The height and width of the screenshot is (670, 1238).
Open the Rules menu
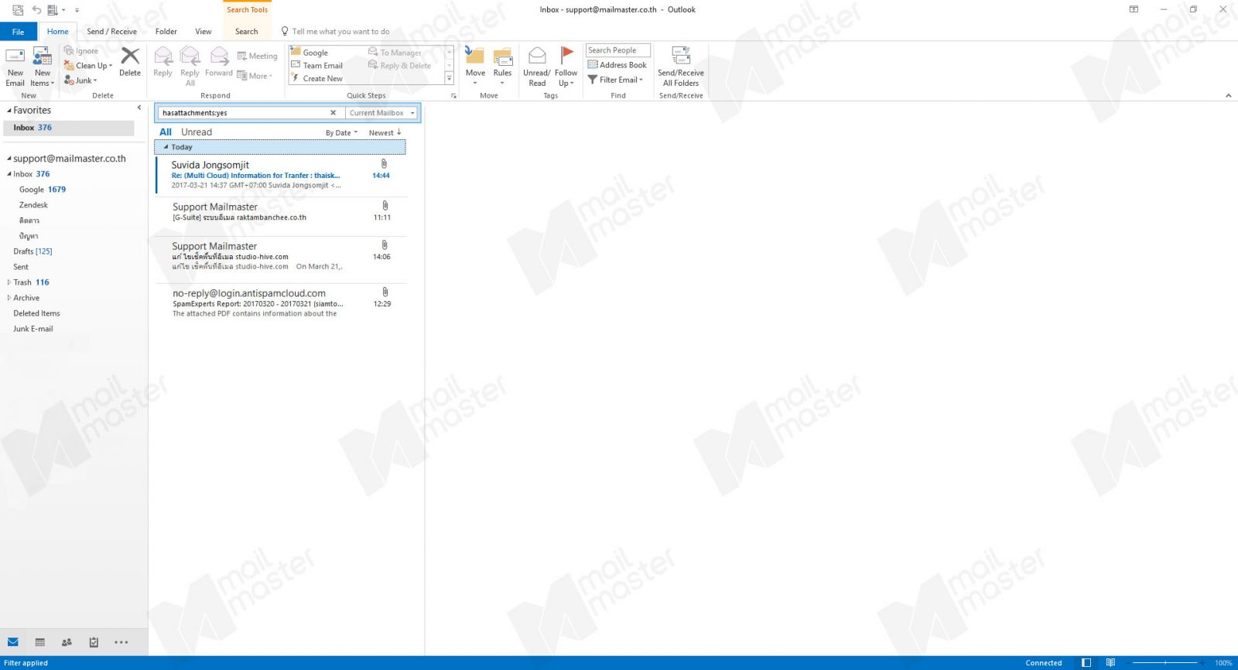pos(502,67)
